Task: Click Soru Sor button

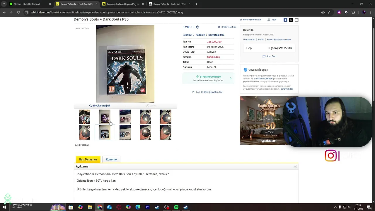Action: click(269, 56)
